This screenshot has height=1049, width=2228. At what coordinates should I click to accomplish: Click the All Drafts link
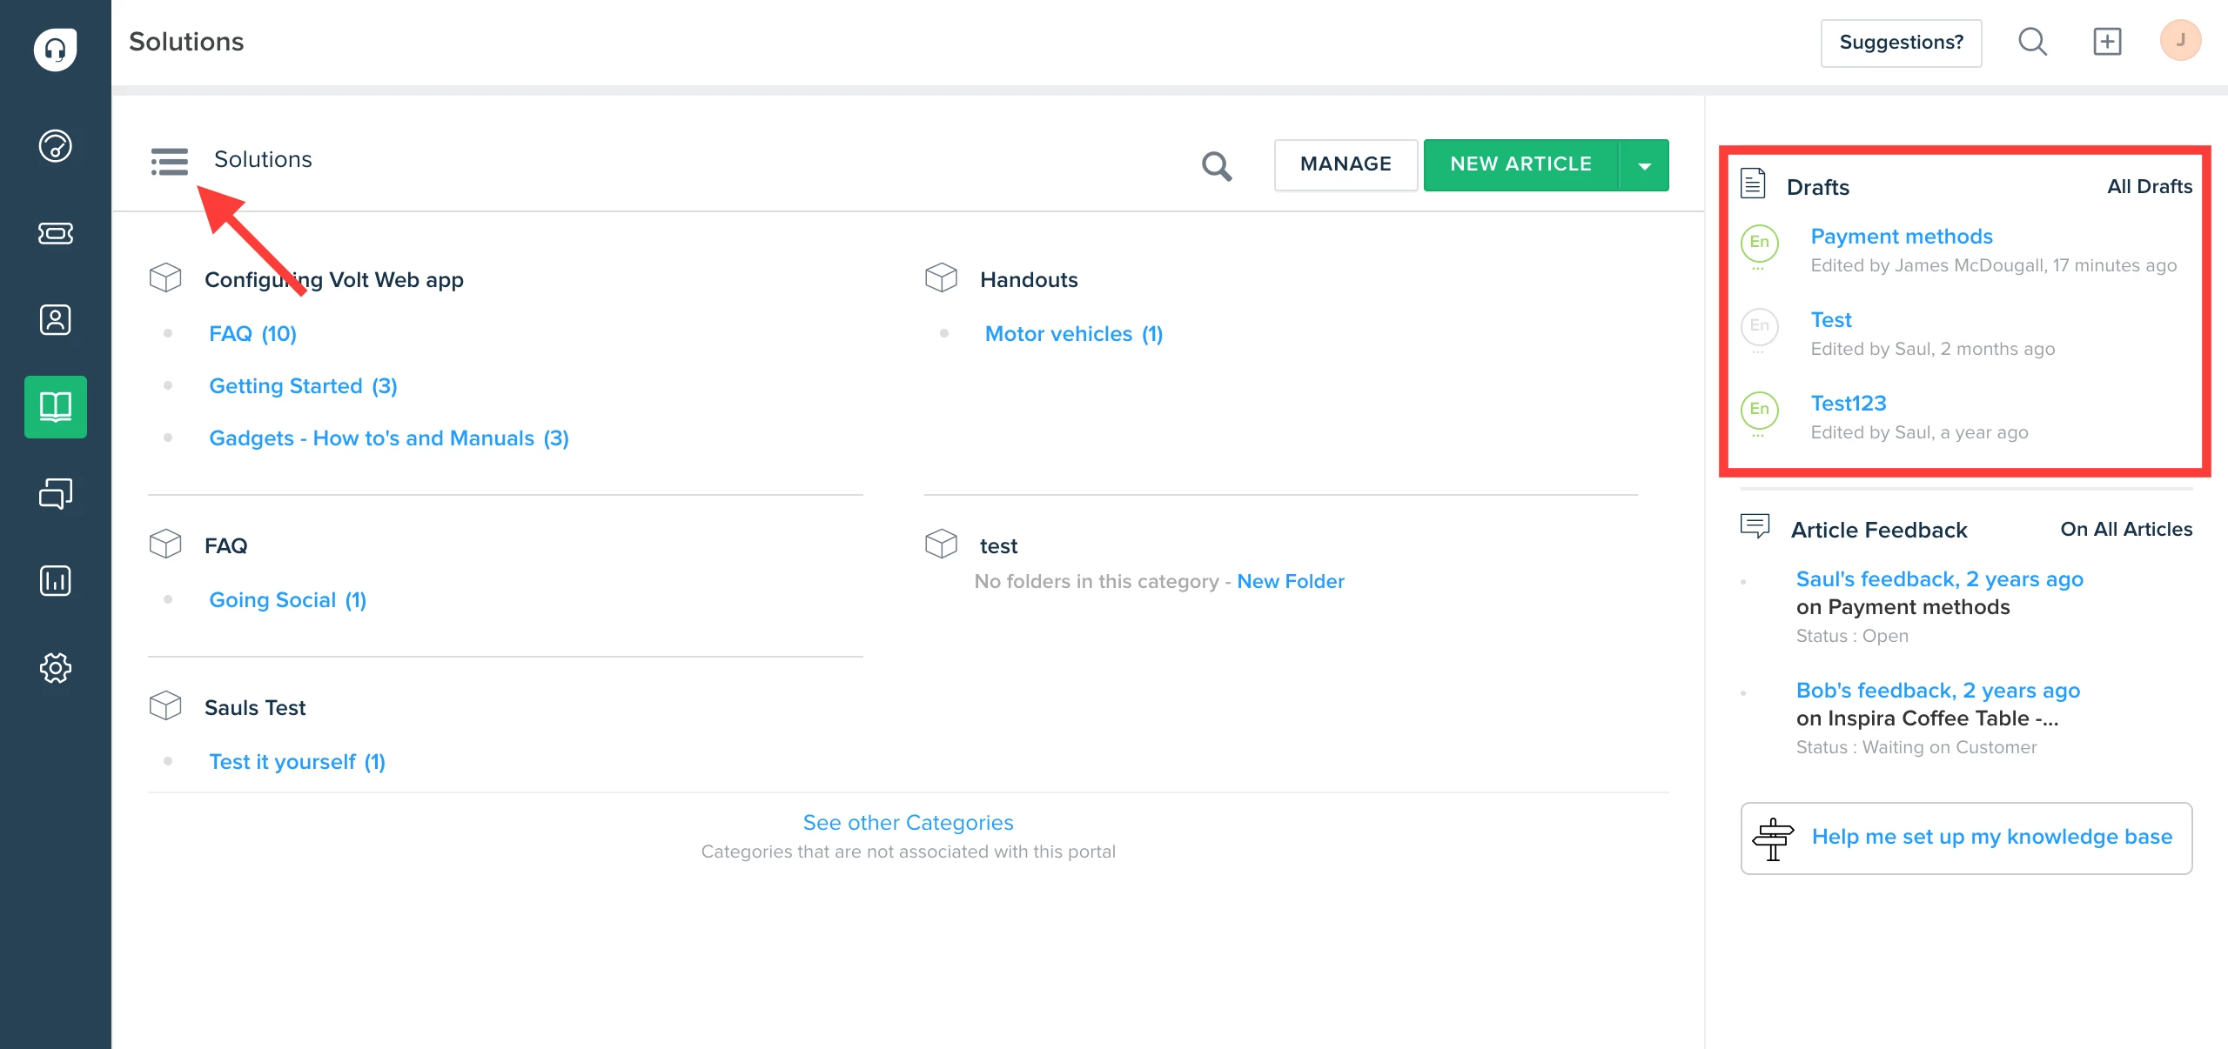click(2149, 186)
